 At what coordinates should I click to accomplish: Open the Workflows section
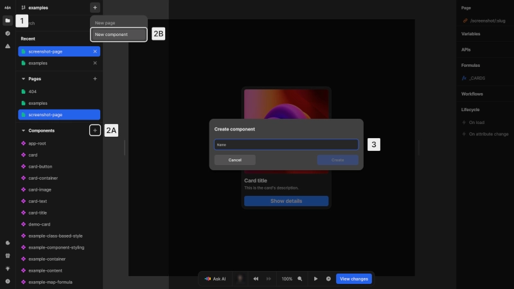point(472,94)
